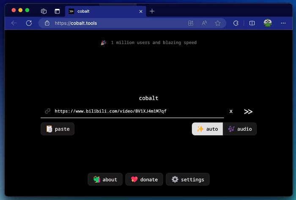Image resolution: width=296 pixels, height=200 pixels.
Task: Open the frog profile avatar
Action: tap(268, 23)
